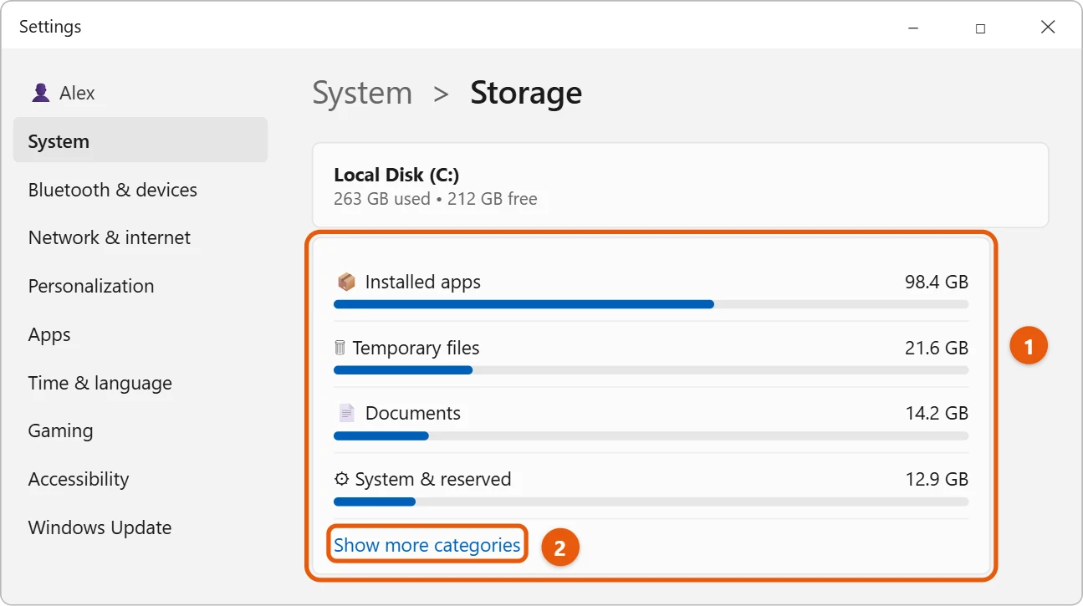Select Time & language settings
Viewport: 1083px width, 606px height.
pyautogui.click(x=100, y=383)
